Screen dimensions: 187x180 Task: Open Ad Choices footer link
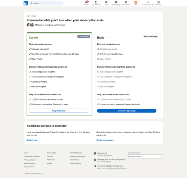(51, 160)
